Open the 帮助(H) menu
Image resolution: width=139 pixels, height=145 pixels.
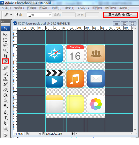[124, 8]
